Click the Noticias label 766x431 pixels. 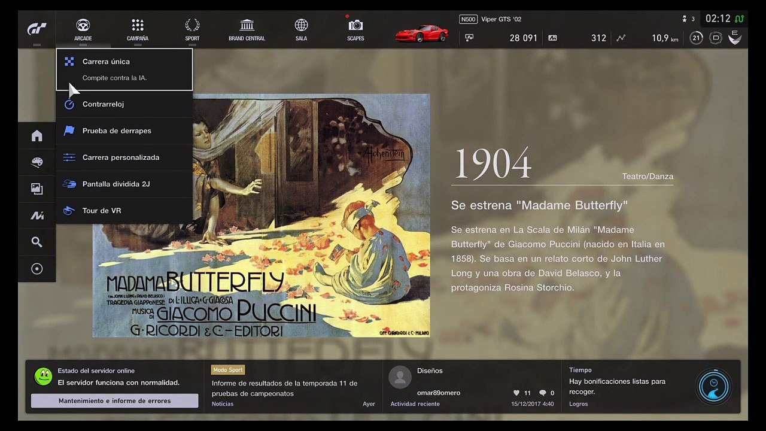(x=223, y=404)
